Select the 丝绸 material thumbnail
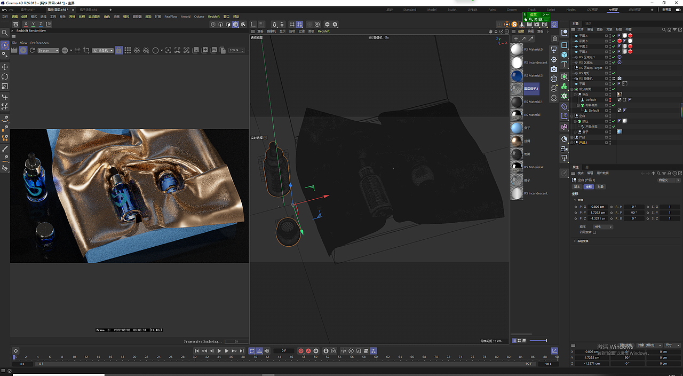The image size is (683, 376). (x=517, y=141)
